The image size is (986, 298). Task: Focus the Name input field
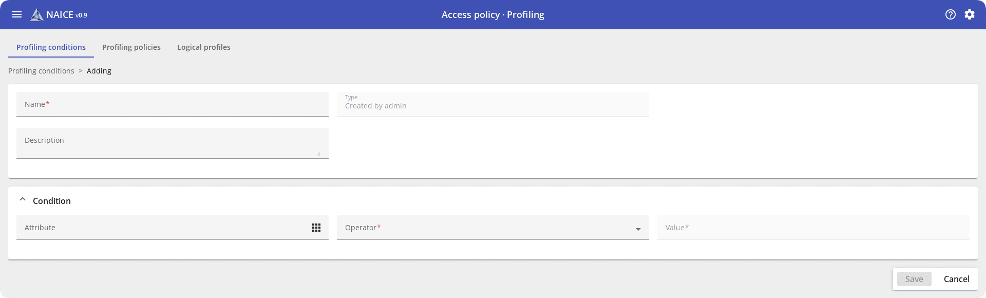coord(173,104)
